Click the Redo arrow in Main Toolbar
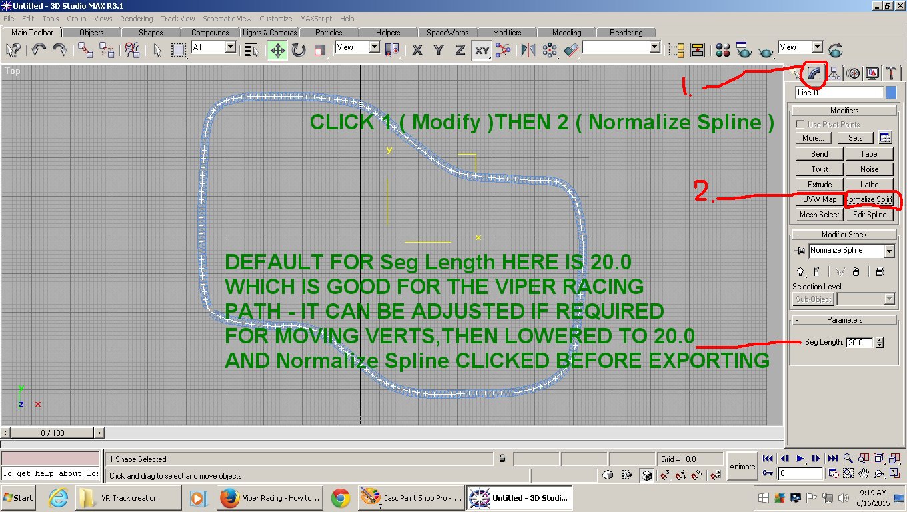 tap(59, 50)
